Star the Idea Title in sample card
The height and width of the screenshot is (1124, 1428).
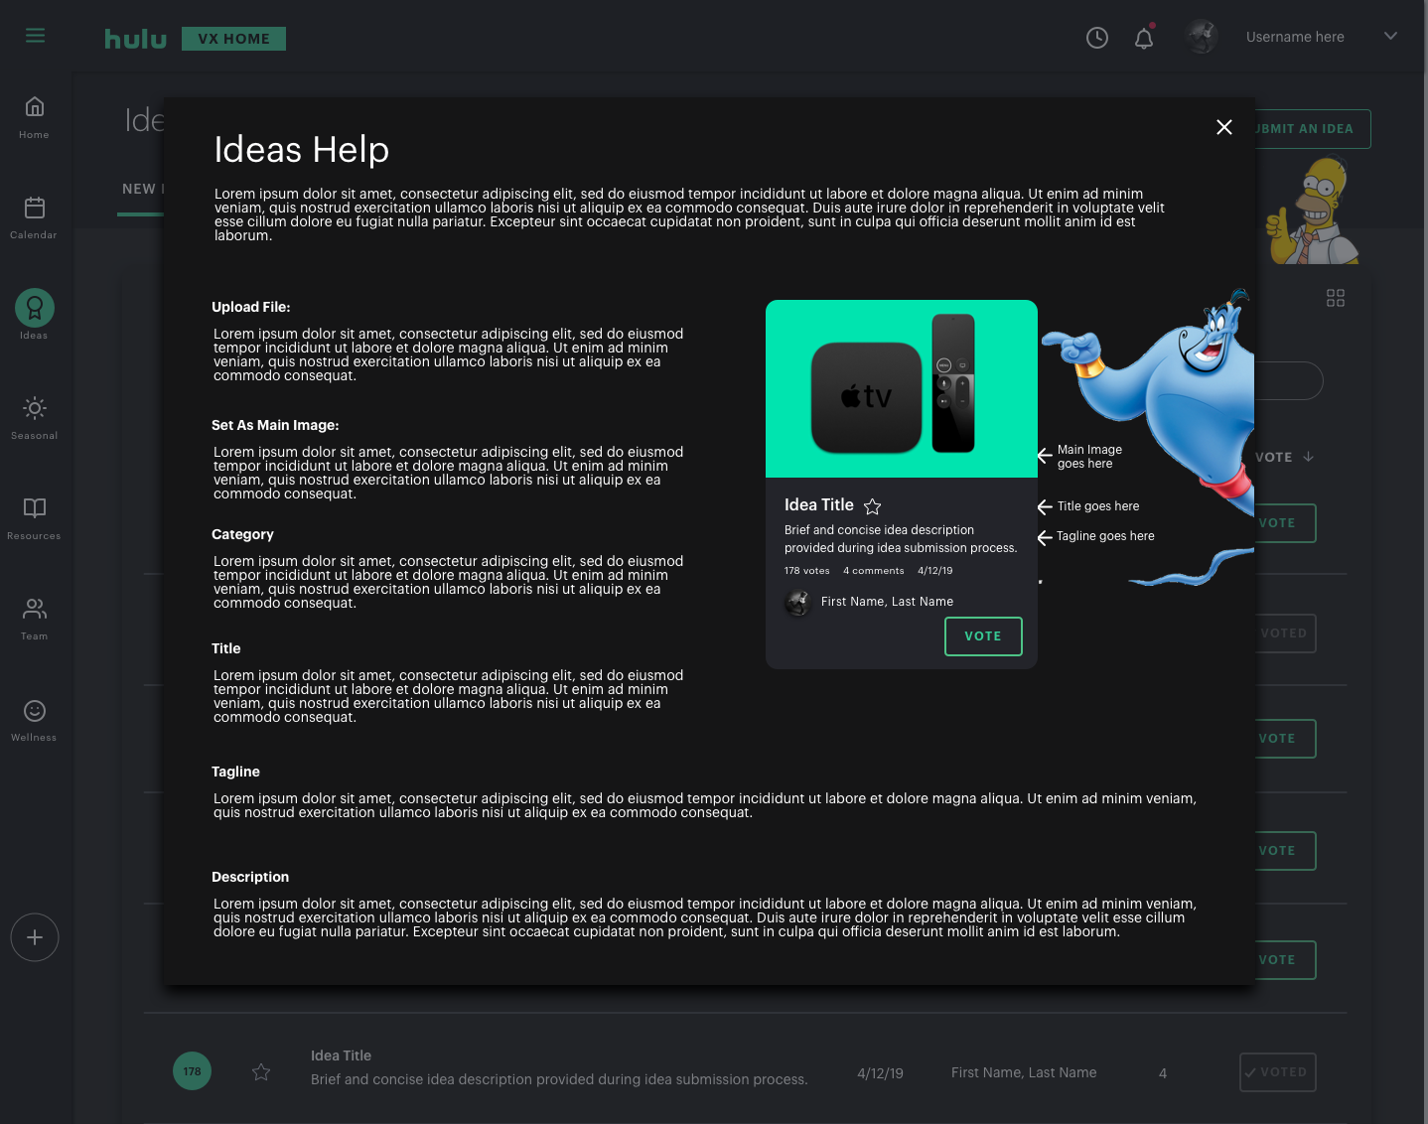click(x=873, y=506)
